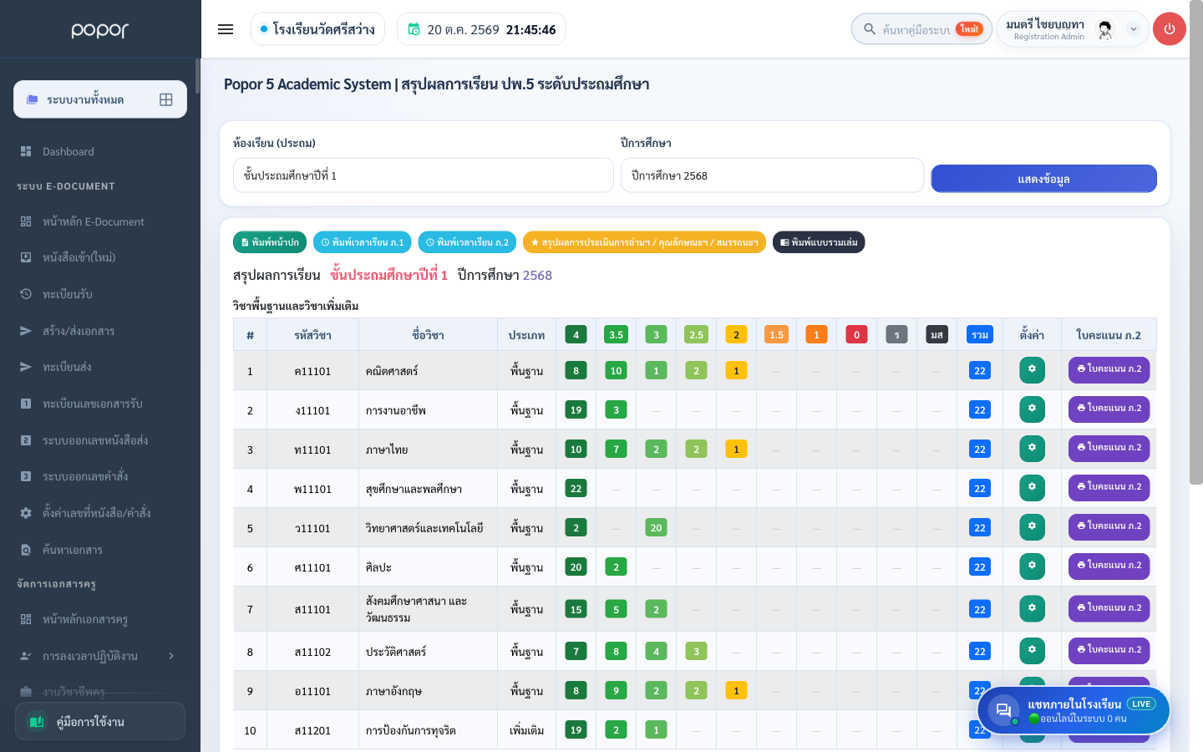
Task: Click the chat bubble icon in live chat widget
Action: tap(1002, 710)
